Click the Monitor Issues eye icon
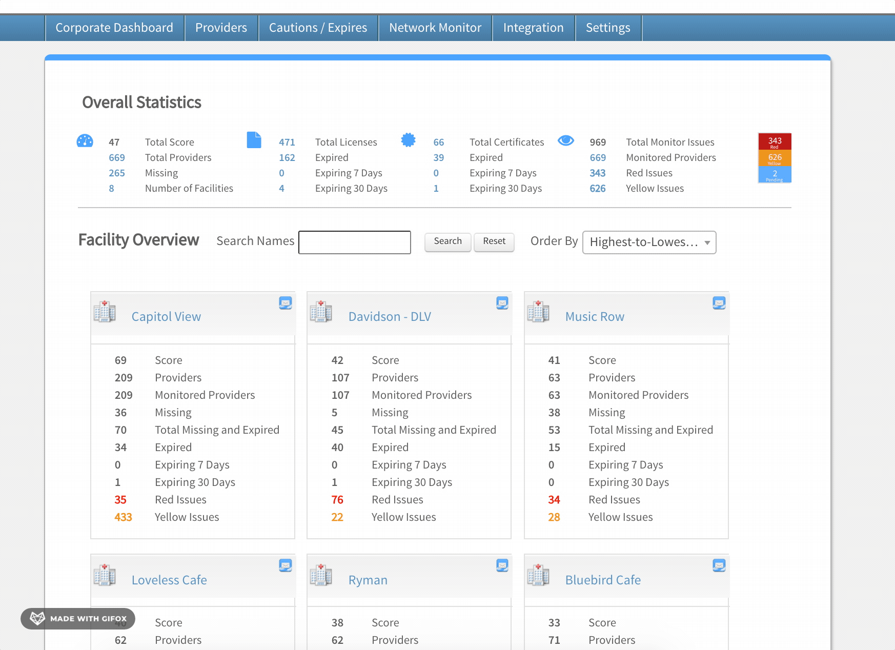The height and width of the screenshot is (650, 895). 566,140
